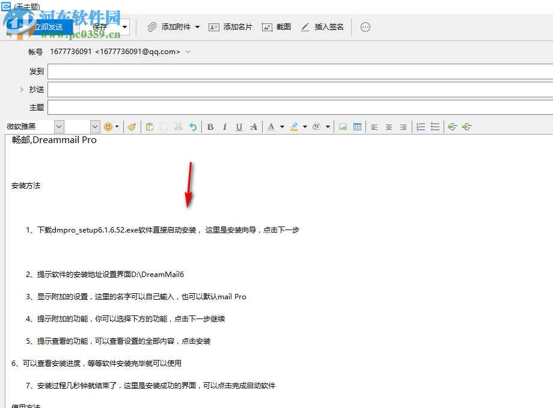
Task: Insert a table into the message
Action: [357, 127]
